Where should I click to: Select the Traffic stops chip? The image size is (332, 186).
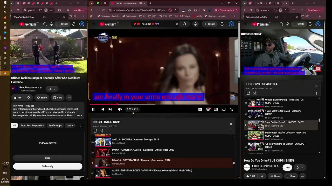click(x=55, y=126)
